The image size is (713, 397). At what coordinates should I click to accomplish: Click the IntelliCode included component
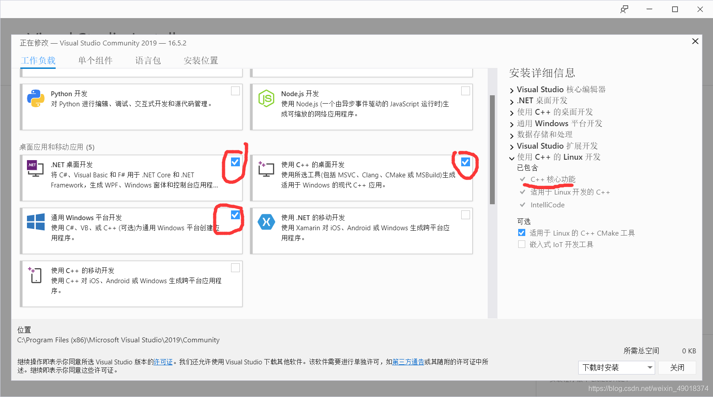point(547,205)
